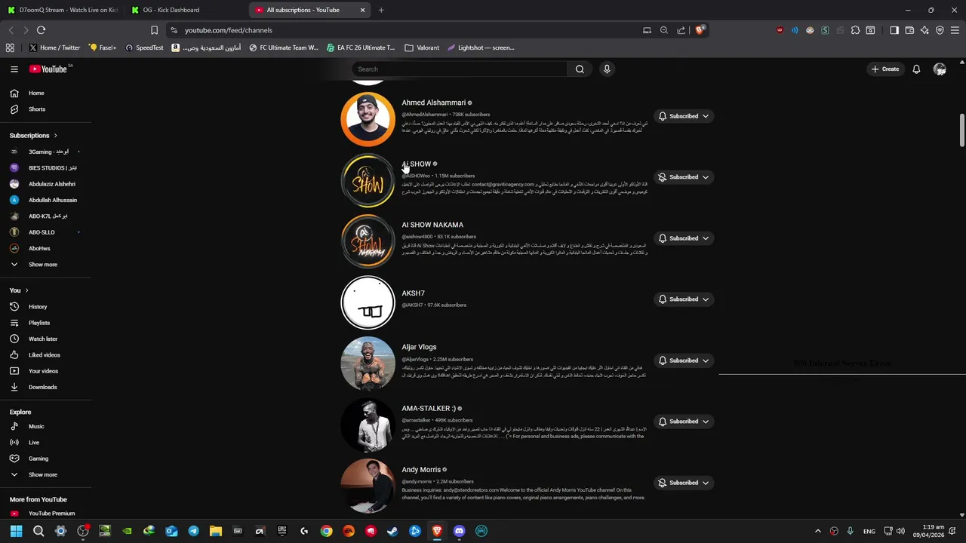Open AI SHOW NAKAMA channel name
Image resolution: width=966 pixels, height=543 pixels.
click(x=432, y=225)
